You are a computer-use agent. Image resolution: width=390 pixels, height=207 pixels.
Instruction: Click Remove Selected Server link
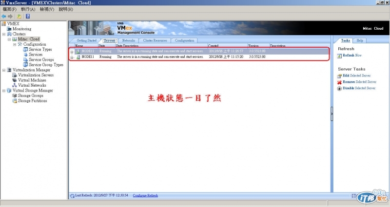359,82
